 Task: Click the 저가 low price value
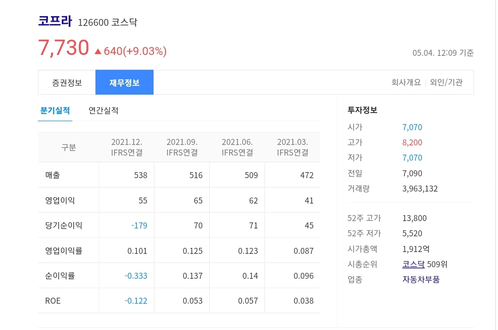[415, 157]
